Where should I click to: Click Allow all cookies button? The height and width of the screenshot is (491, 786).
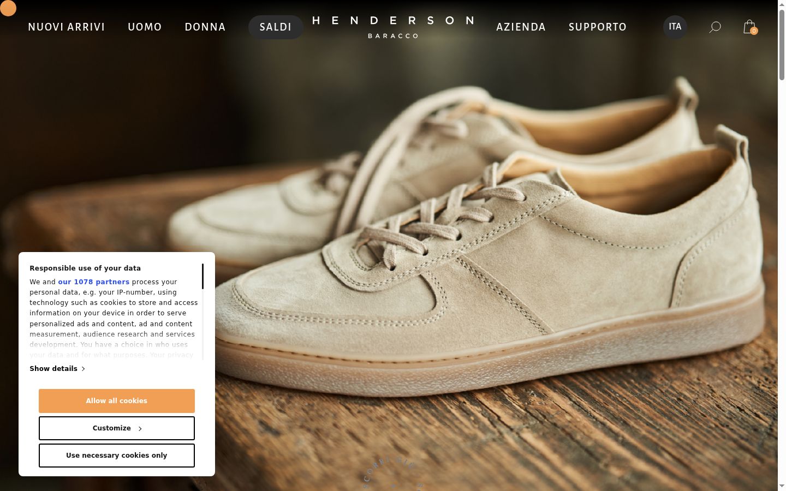tap(117, 401)
